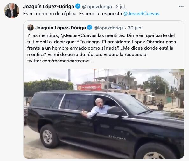Open the twitter.com/mcmaricarmen link in quoted tweet
Image resolution: width=189 pixels, height=161 pixels.
[60, 61]
